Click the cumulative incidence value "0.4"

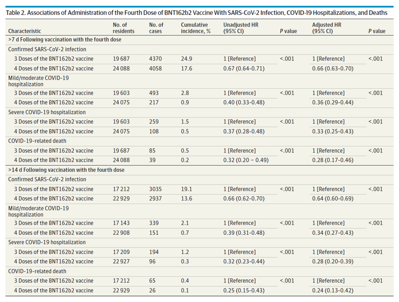[x=185, y=281]
